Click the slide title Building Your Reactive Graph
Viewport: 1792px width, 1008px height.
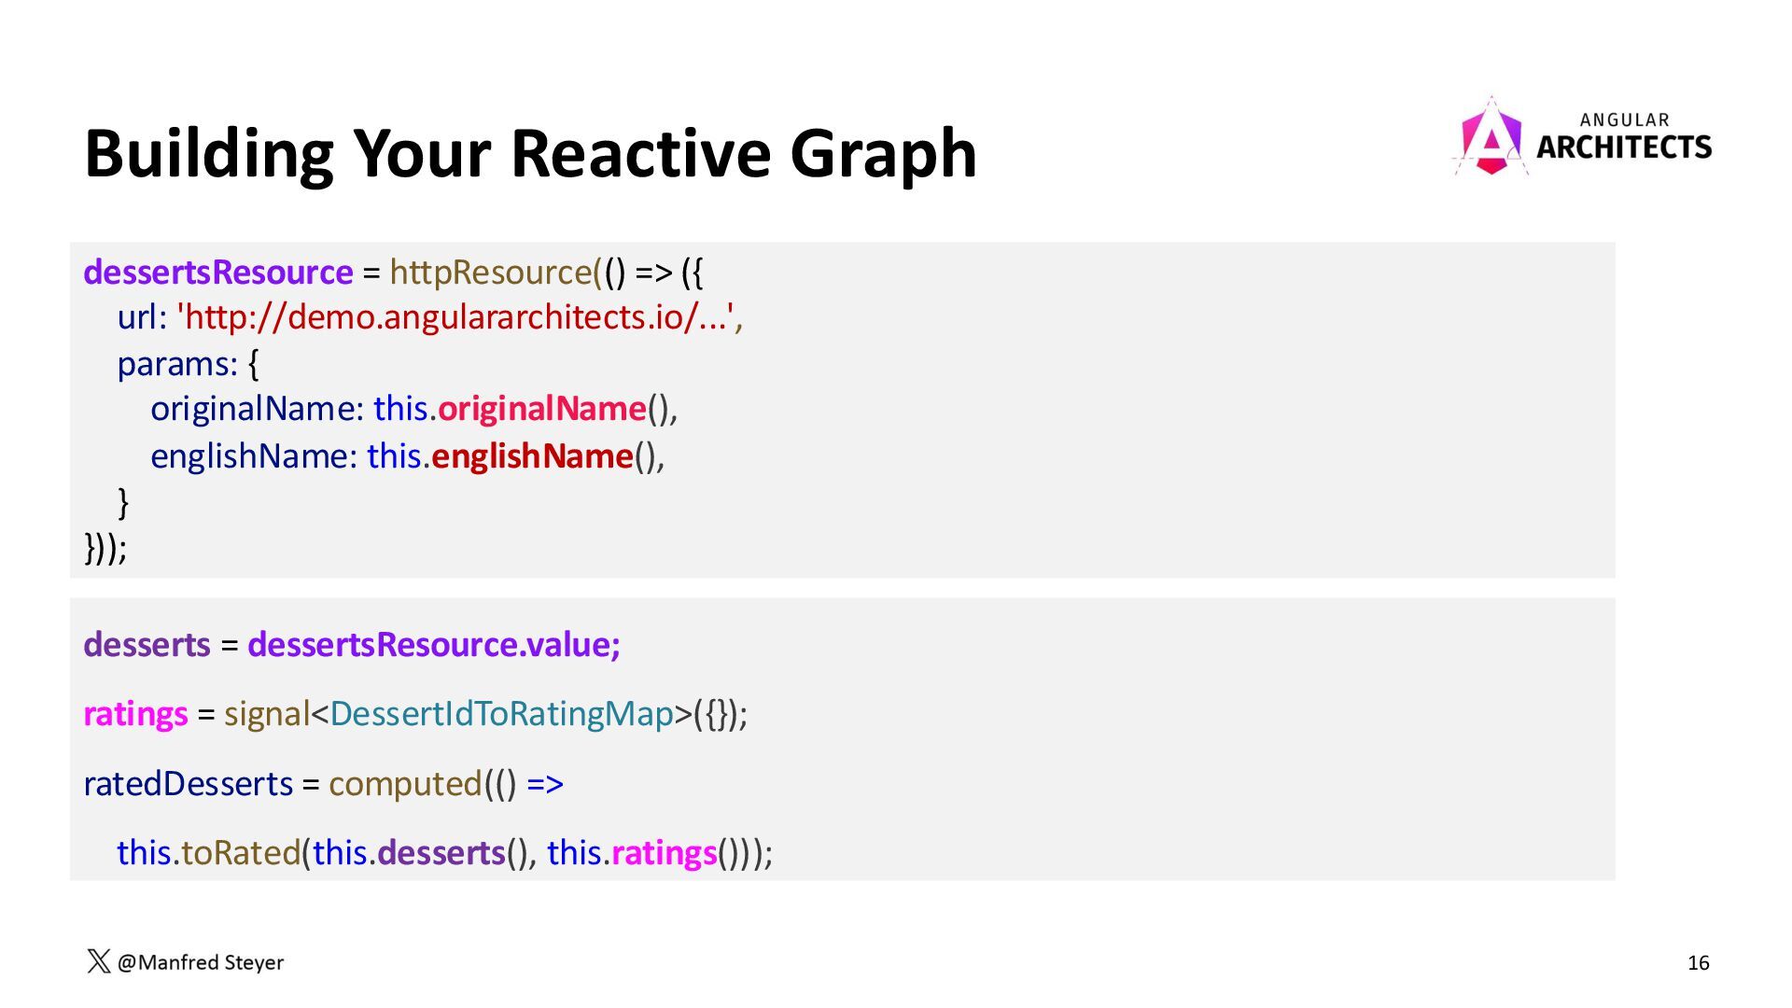(530, 152)
